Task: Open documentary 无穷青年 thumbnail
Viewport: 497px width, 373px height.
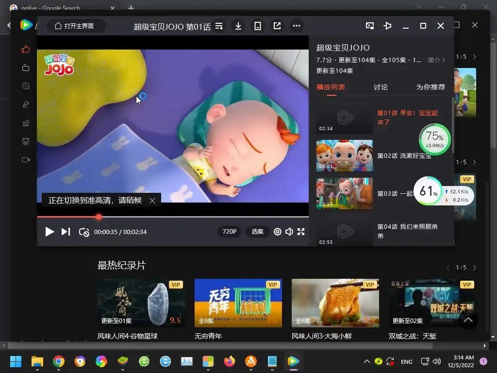Action: [238, 303]
